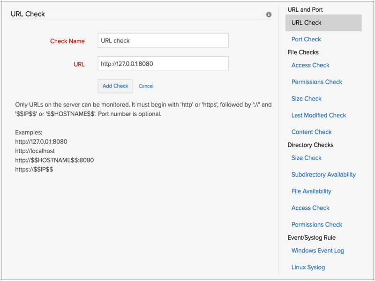Open the Last Modified Check page

(319, 115)
